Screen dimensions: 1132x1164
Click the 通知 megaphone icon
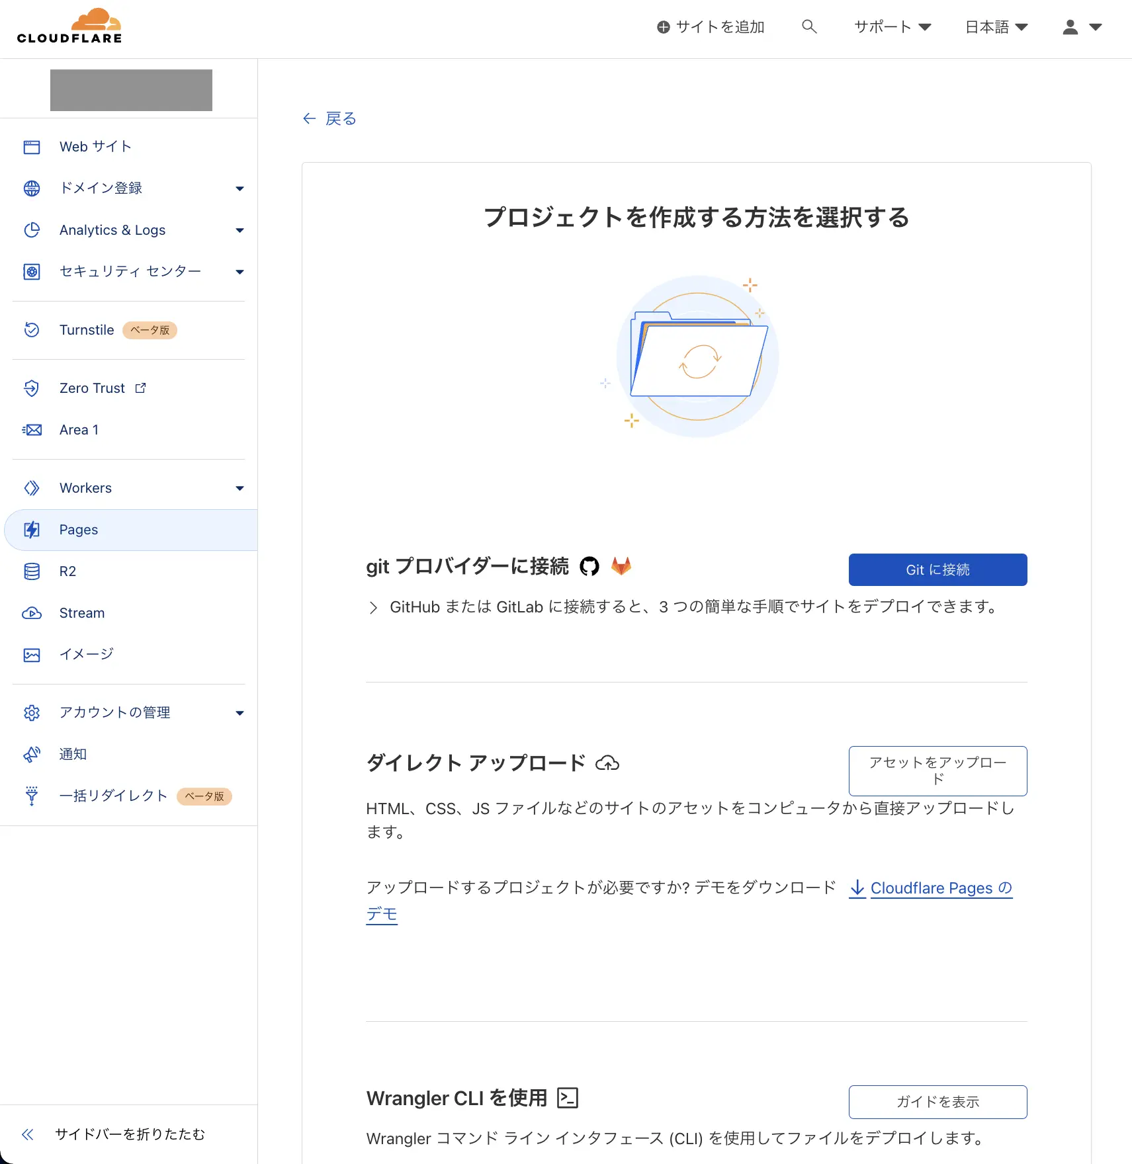coord(32,755)
